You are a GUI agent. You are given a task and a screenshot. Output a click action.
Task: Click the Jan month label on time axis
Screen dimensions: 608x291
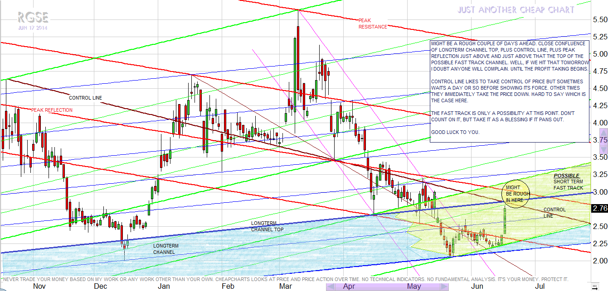click(163, 286)
